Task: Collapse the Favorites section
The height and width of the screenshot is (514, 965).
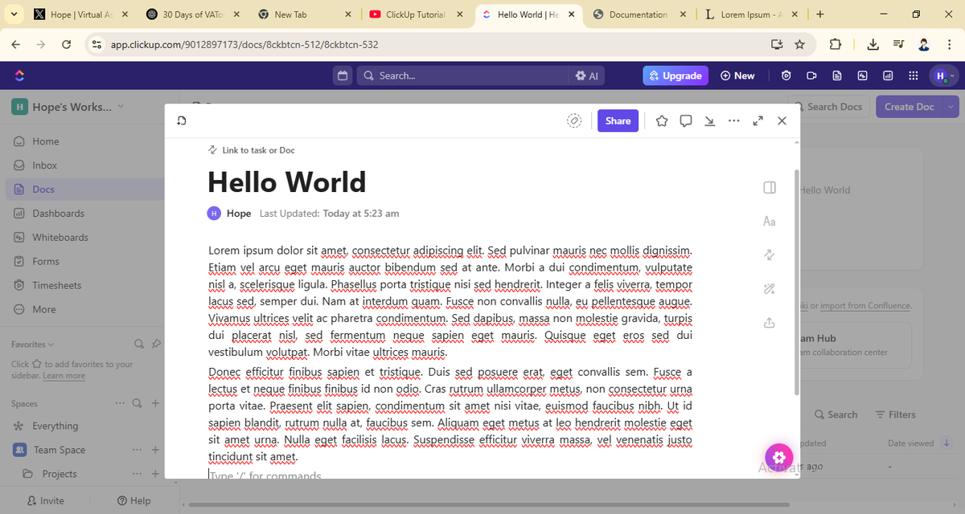Action: [32, 345]
